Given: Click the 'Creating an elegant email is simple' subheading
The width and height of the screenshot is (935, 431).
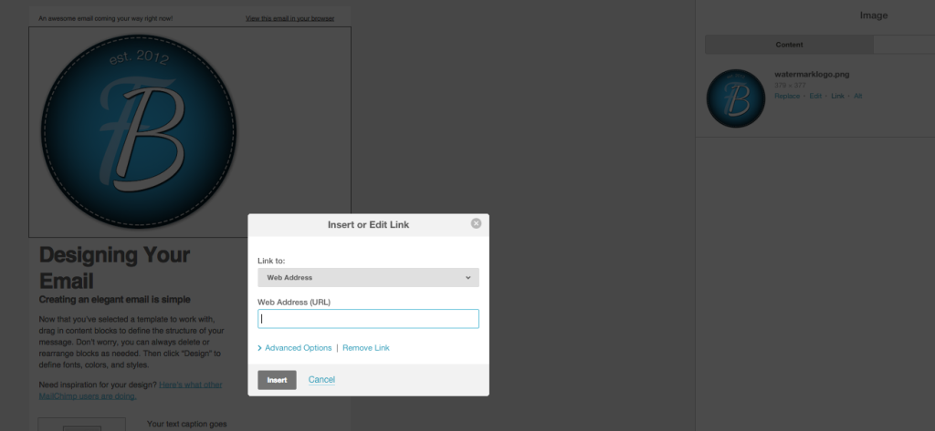Looking at the screenshot, I should click(114, 300).
